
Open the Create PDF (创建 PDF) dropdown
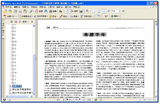click(x=10, y=16)
